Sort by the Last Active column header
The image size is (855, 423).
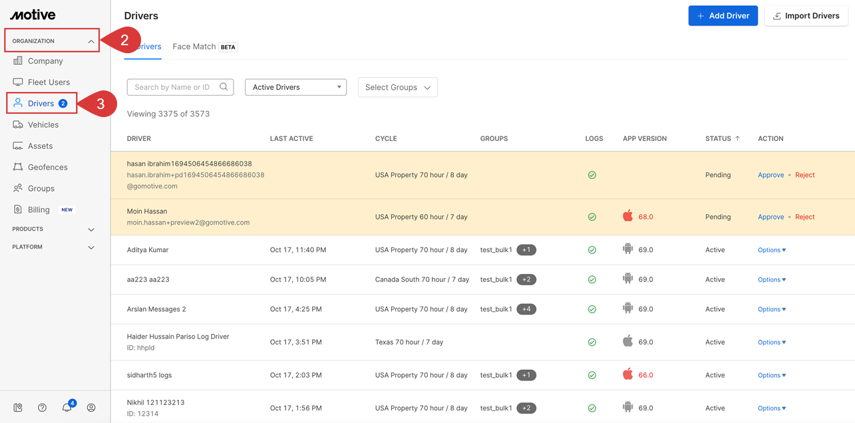pyautogui.click(x=291, y=138)
